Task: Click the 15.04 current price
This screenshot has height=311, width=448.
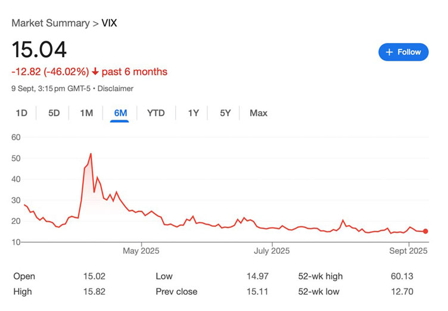Action: (39, 49)
